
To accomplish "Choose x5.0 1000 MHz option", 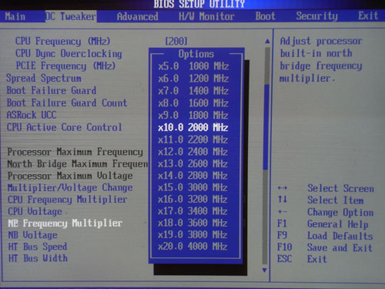I will 193,66.
